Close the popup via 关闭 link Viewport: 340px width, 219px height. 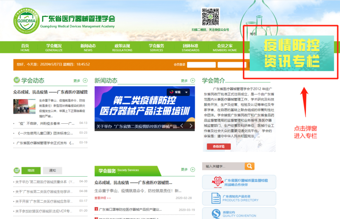coord(252,34)
